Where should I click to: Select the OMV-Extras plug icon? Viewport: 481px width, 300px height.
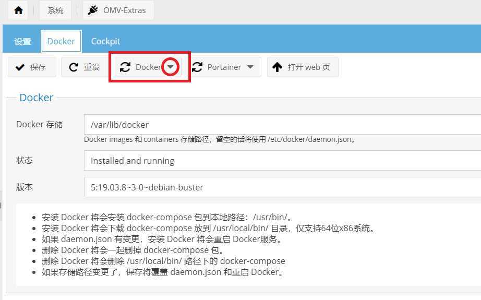point(93,10)
